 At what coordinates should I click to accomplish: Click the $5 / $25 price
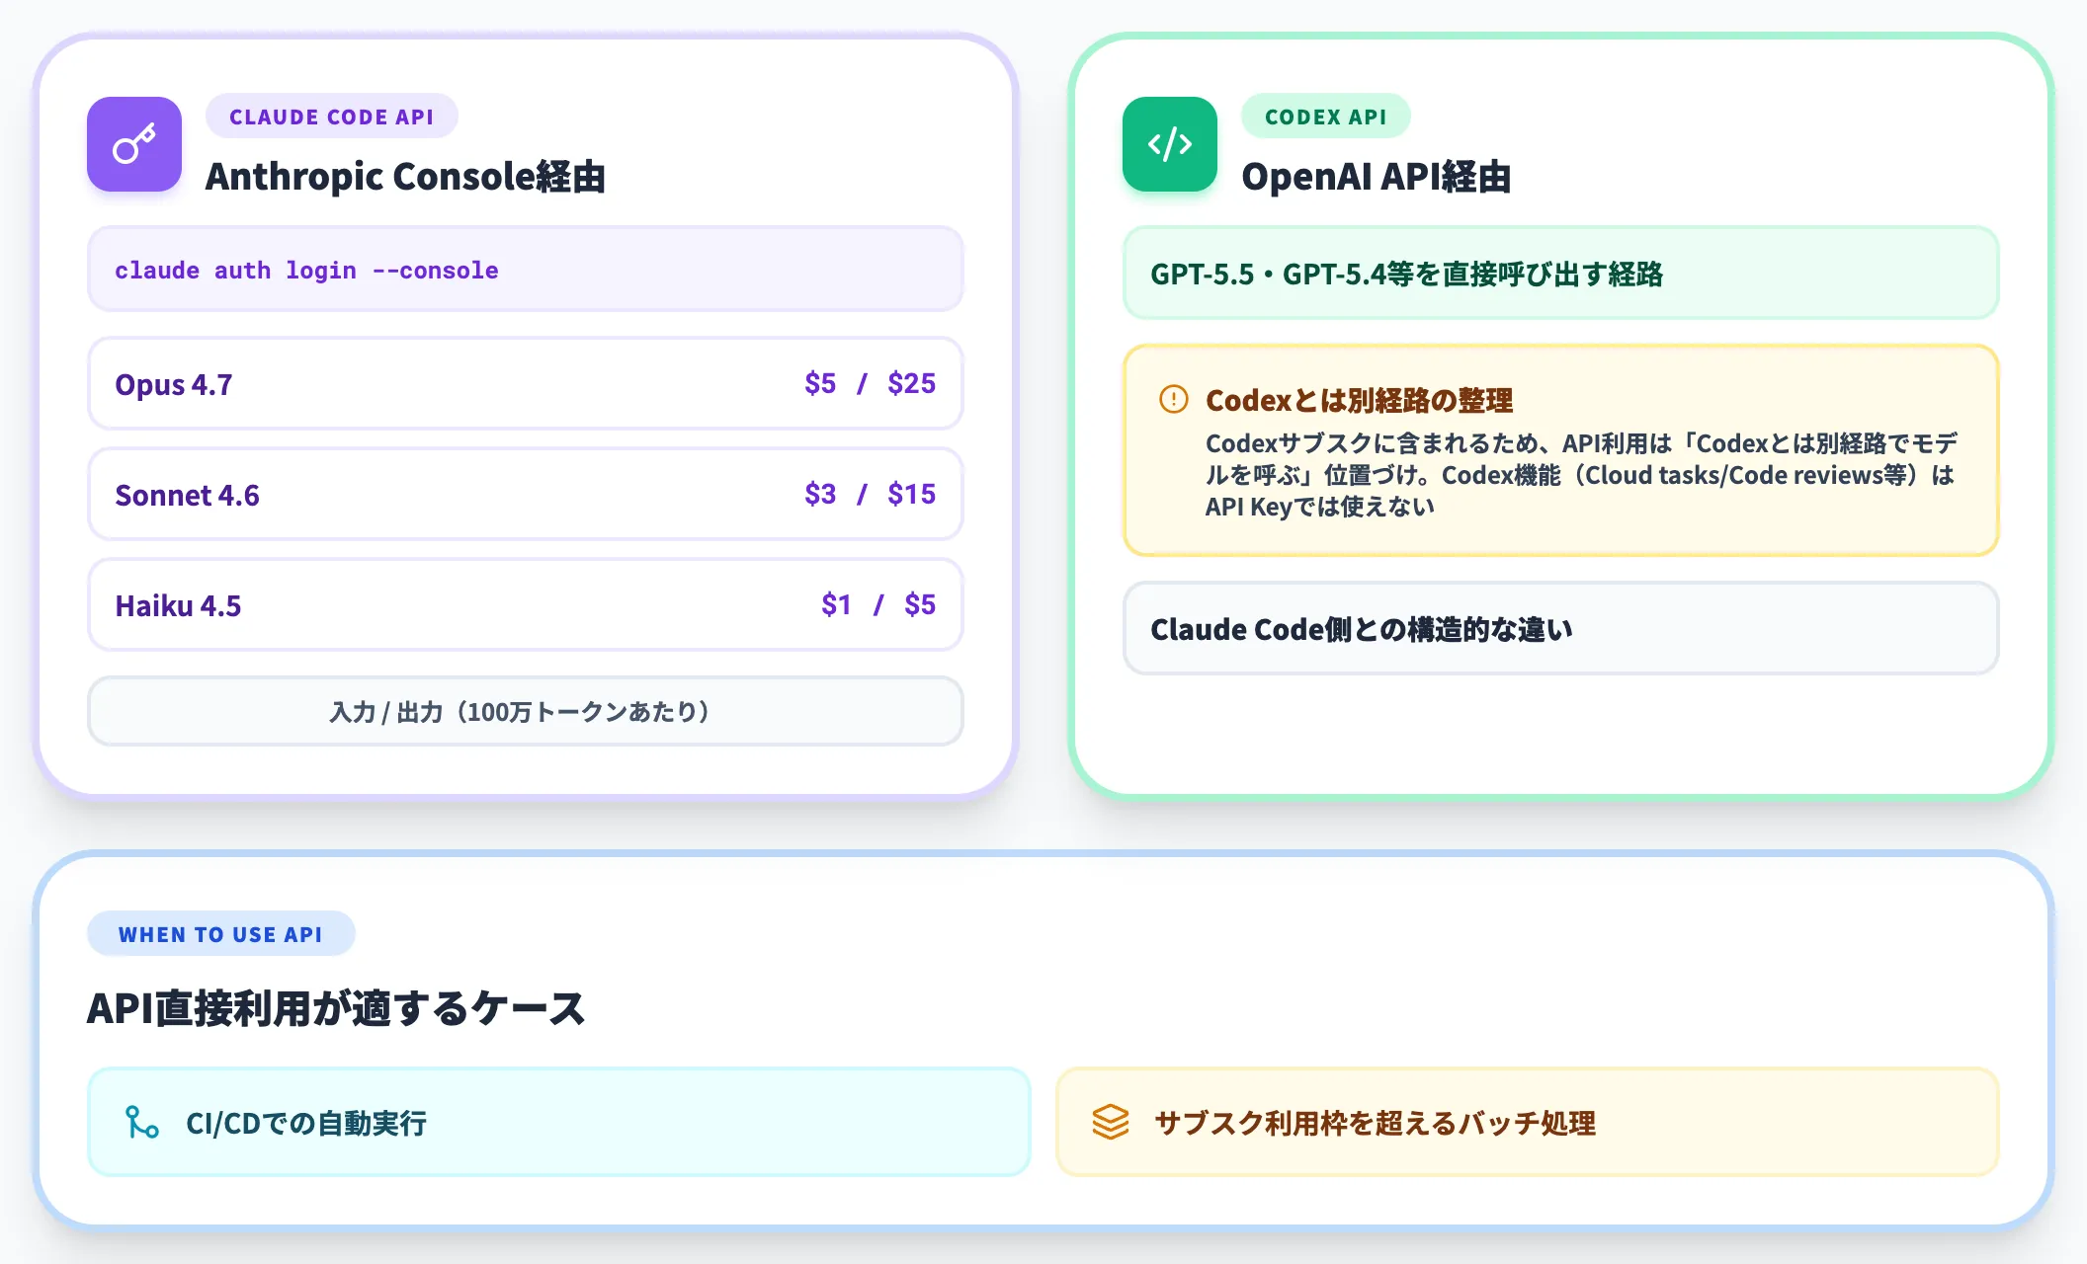pyautogui.click(x=870, y=383)
